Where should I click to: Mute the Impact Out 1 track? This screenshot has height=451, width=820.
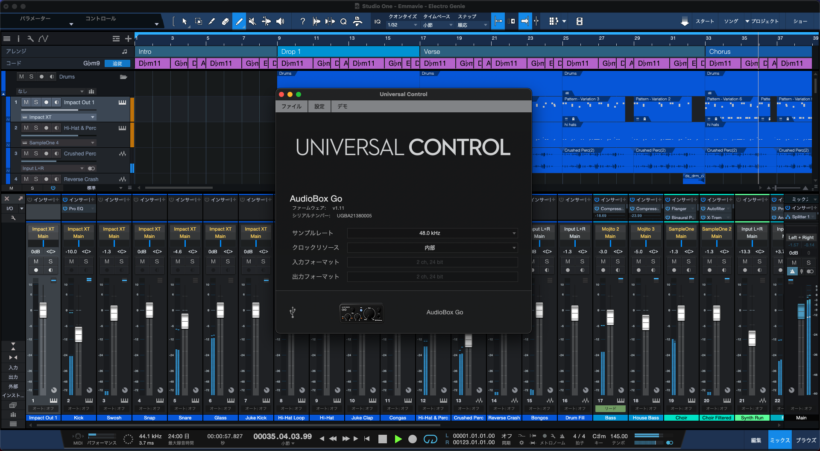pyautogui.click(x=26, y=102)
